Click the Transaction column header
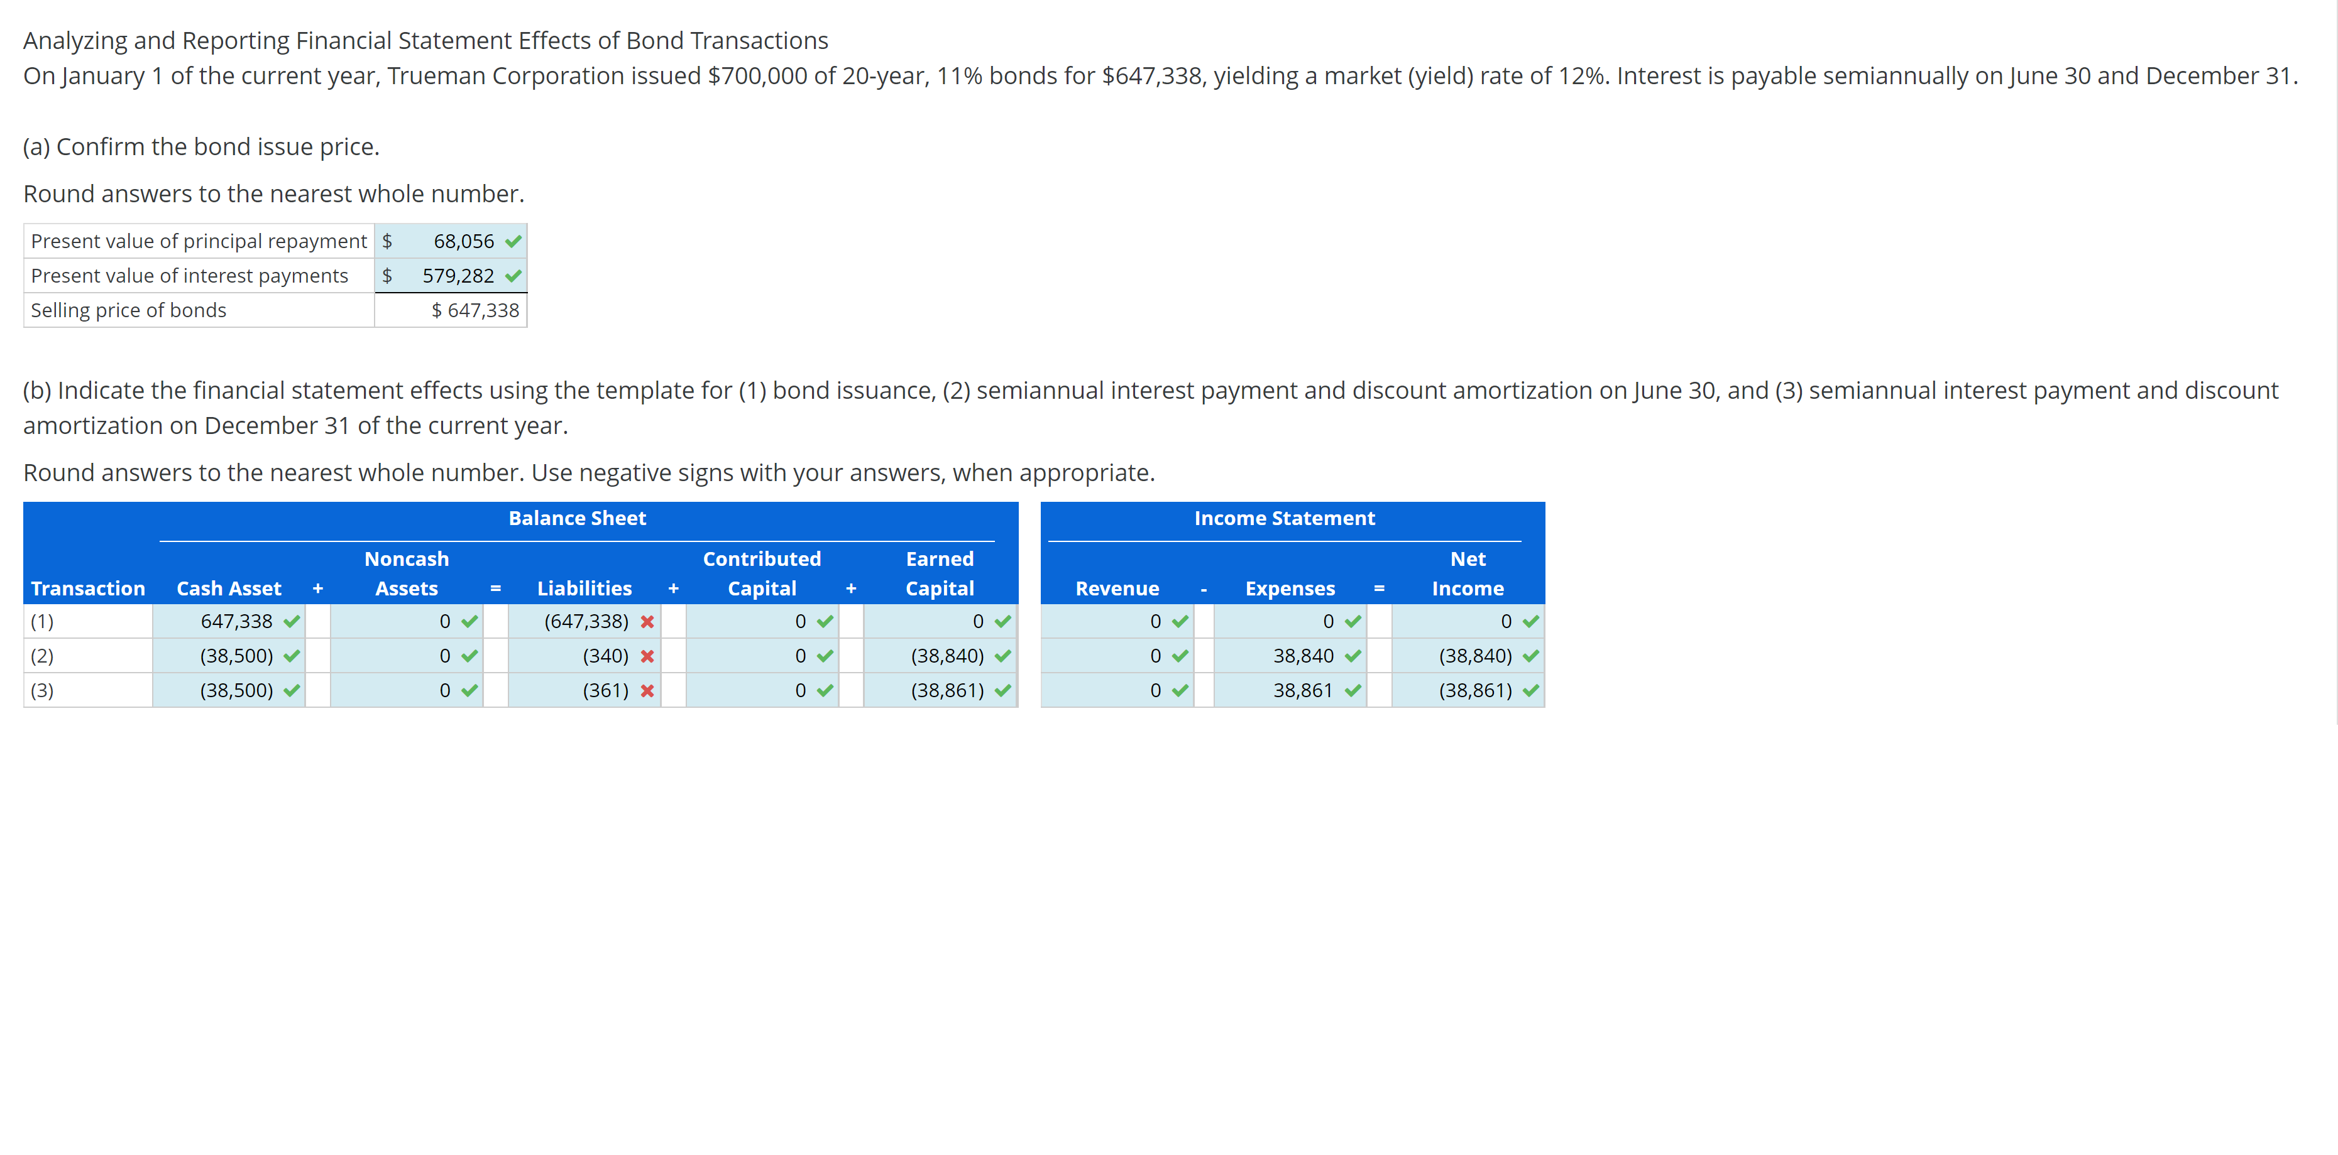This screenshot has width=2338, height=1155. pos(88,589)
